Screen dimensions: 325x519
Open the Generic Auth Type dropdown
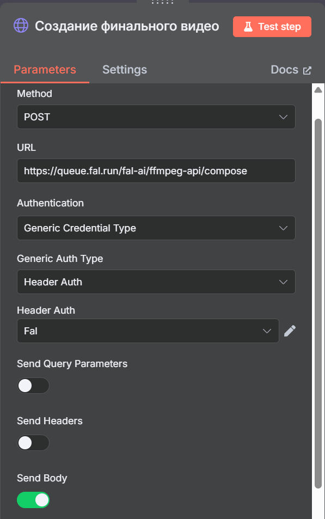[x=156, y=282]
